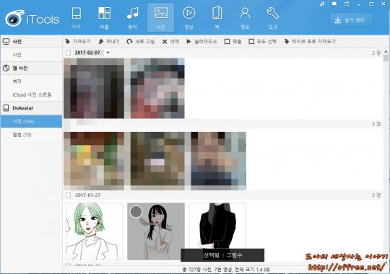Select 사진 (734) under DoAvatar
Screen dimensions: 390x274
pos(31,121)
